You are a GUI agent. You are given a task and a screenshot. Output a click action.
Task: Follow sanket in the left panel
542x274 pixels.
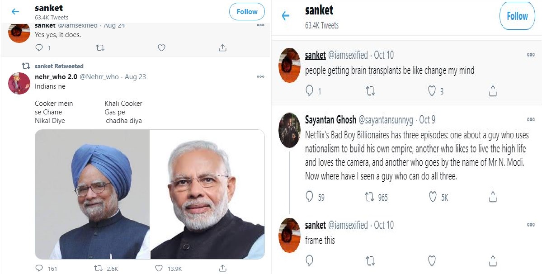(x=247, y=12)
